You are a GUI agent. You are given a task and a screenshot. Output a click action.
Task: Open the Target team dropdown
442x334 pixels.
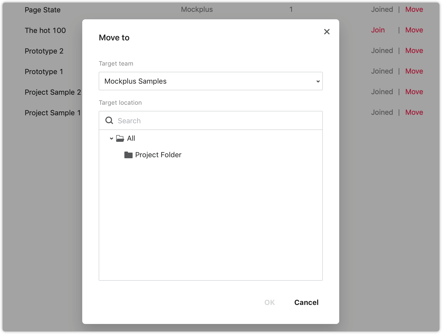click(x=210, y=81)
